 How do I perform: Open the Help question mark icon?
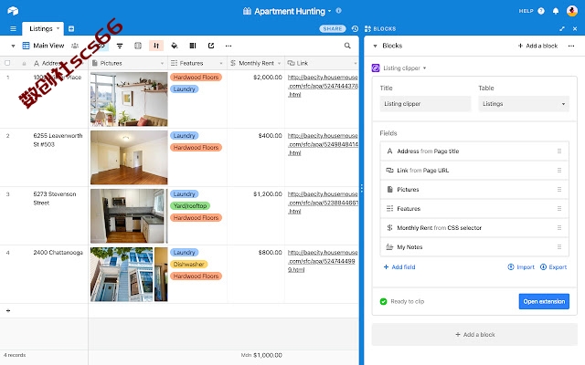click(x=541, y=11)
